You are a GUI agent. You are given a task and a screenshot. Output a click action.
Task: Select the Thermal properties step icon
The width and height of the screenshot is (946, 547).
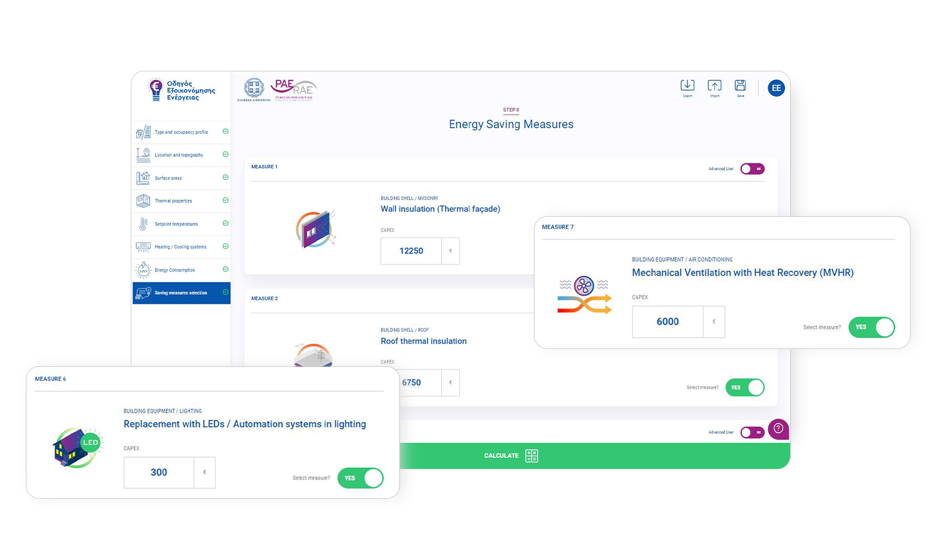coord(142,201)
